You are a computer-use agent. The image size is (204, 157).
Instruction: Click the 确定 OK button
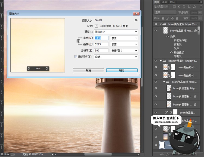coord(122,70)
